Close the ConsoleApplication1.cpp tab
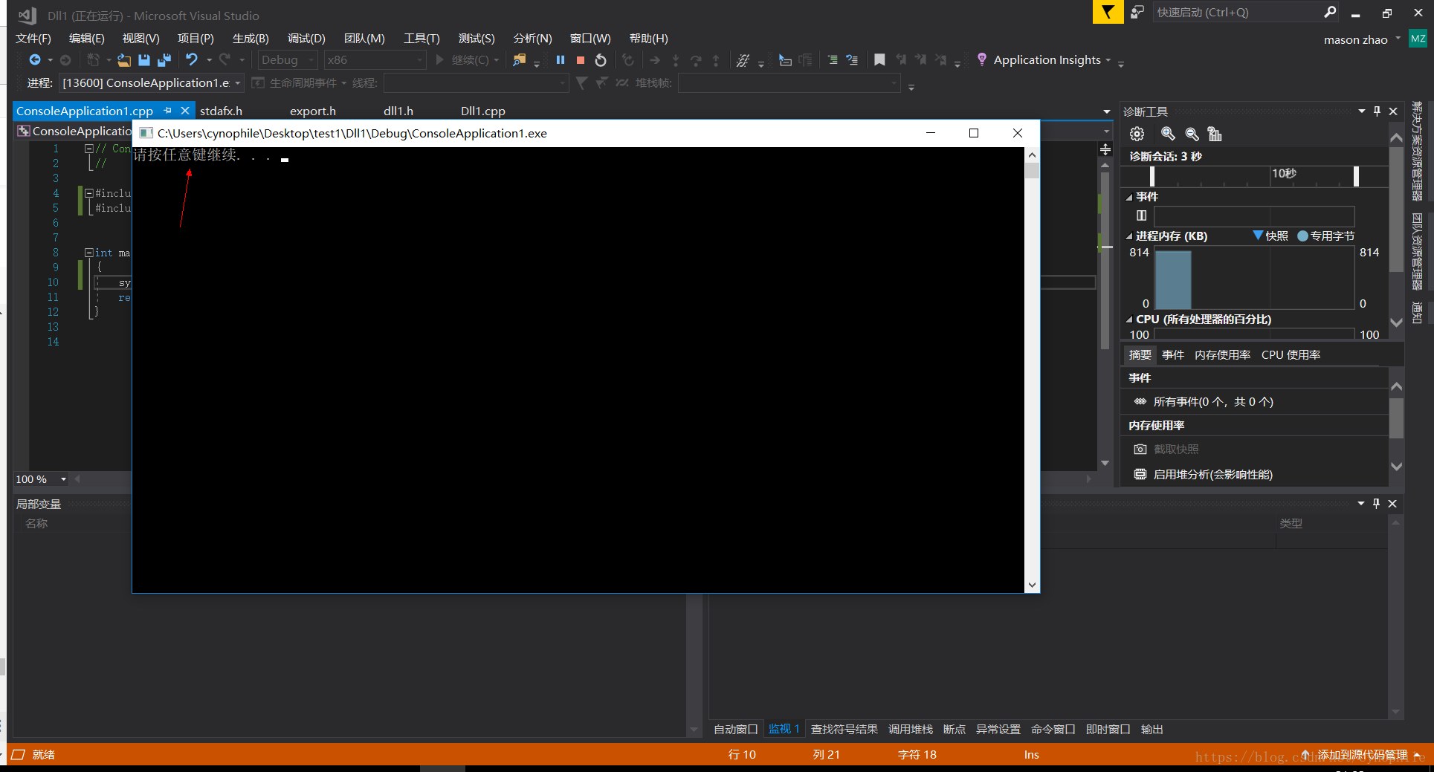The image size is (1434, 772). [185, 111]
